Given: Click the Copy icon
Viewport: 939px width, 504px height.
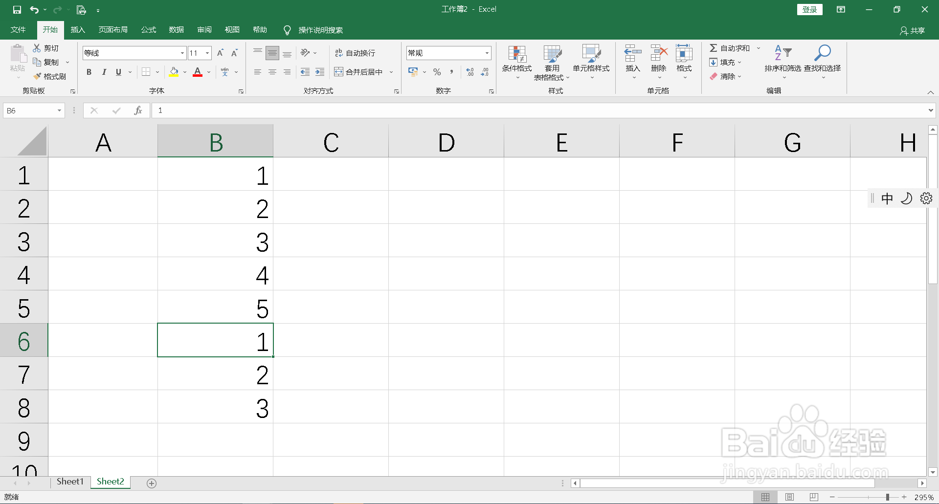Looking at the screenshot, I should tap(37, 62).
